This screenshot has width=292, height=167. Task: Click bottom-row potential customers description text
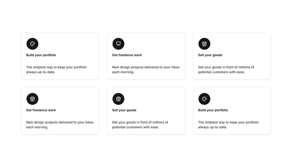140,125
